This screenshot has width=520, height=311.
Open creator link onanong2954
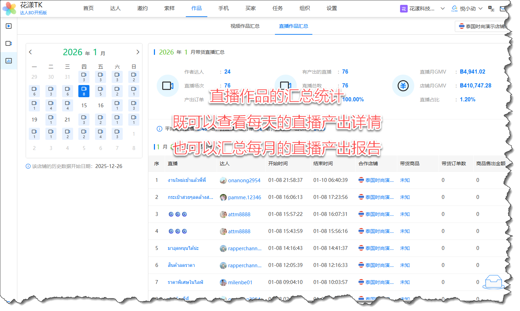[x=244, y=180]
